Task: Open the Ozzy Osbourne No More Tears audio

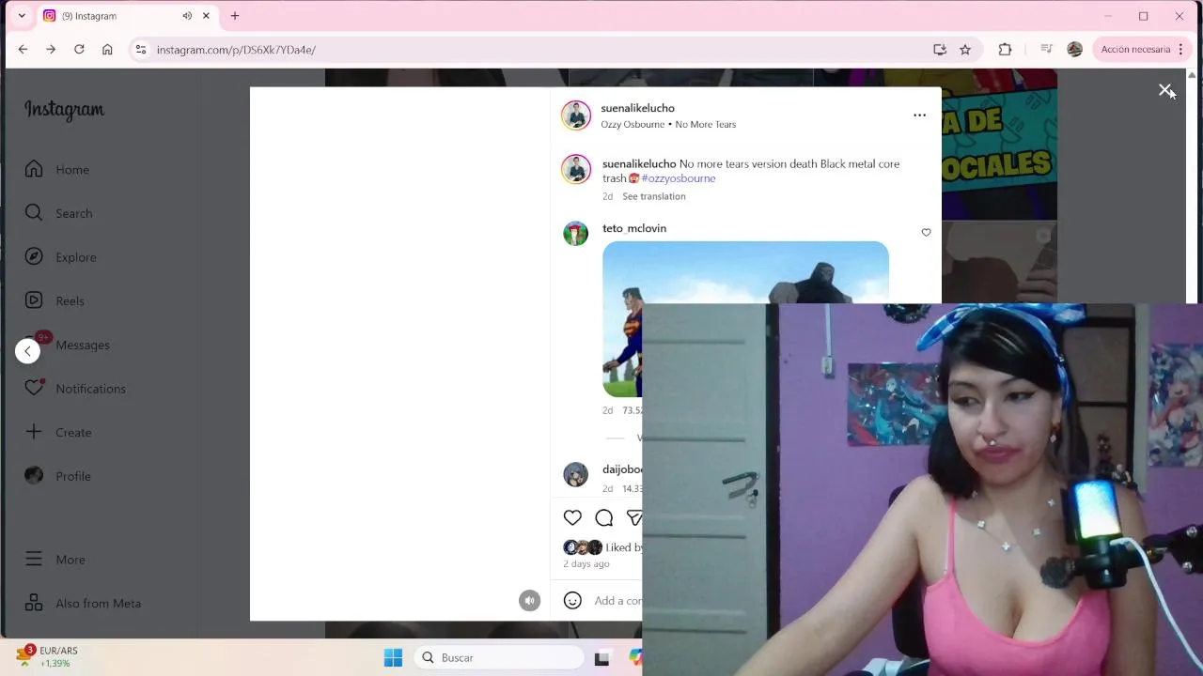Action: pos(668,124)
